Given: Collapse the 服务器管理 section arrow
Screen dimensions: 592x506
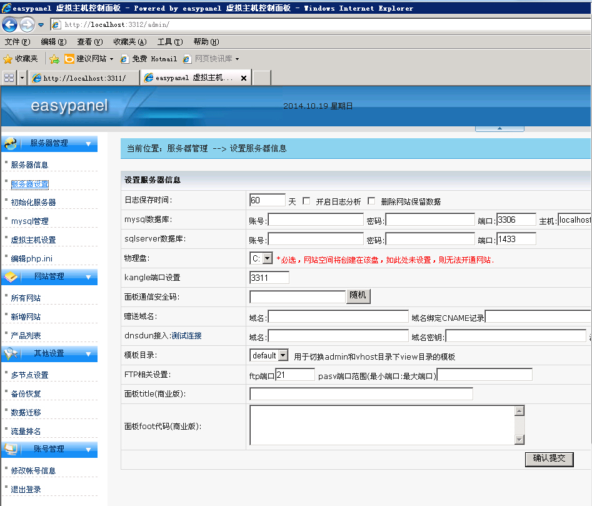Looking at the screenshot, I should (88, 144).
